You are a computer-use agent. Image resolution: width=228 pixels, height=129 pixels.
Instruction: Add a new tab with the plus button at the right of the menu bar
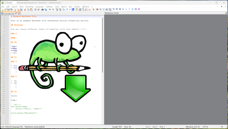click(x=218, y=6)
